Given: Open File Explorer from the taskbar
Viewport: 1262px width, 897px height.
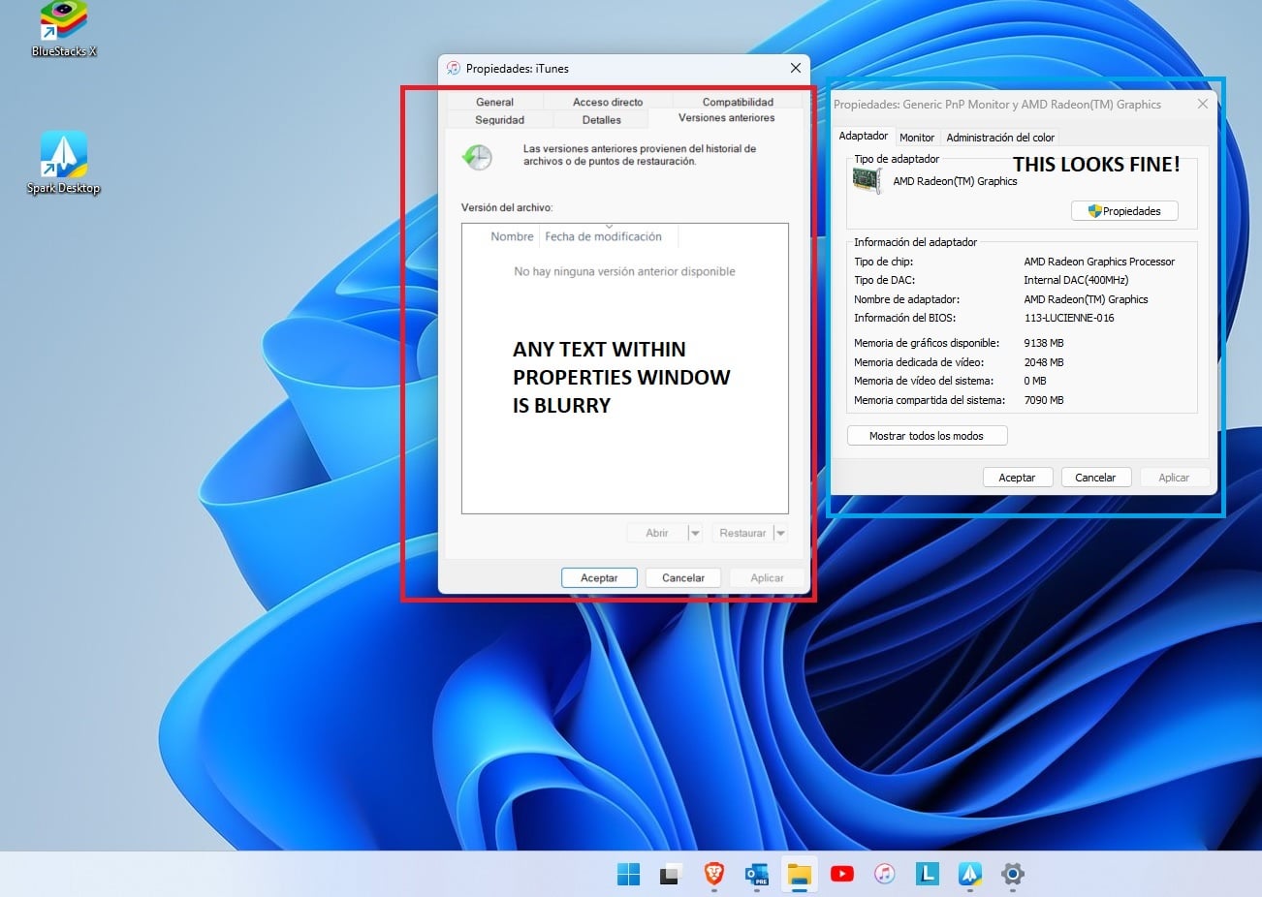Looking at the screenshot, I should coord(799,874).
